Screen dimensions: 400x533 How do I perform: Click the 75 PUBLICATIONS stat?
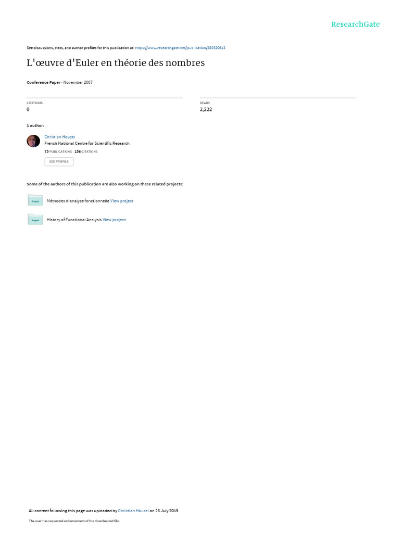[x=58, y=151]
